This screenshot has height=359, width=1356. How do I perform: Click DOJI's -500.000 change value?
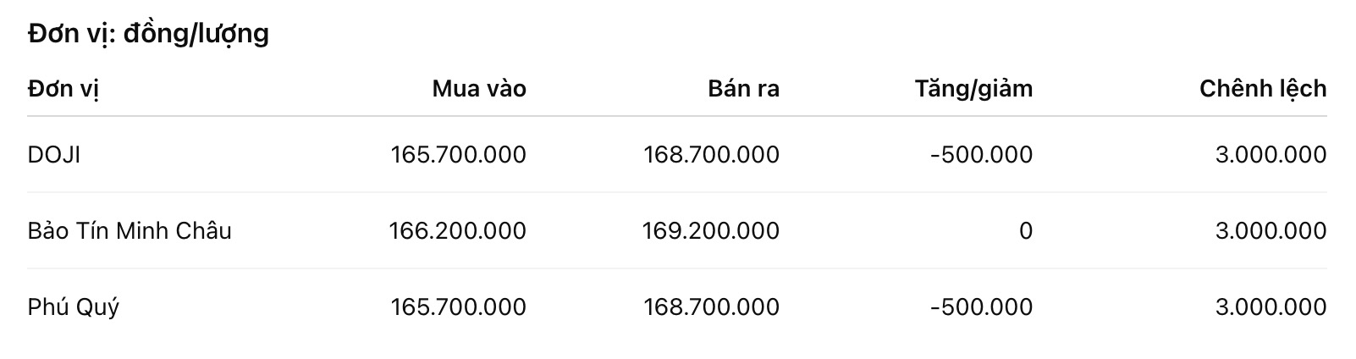click(981, 155)
